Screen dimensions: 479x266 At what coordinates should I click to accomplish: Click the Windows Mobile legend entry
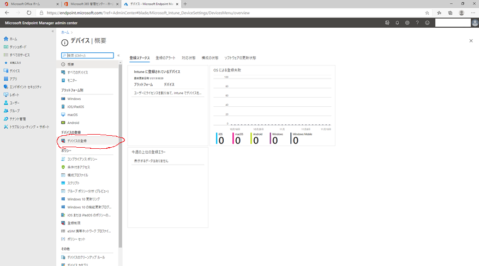pos(301,138)
